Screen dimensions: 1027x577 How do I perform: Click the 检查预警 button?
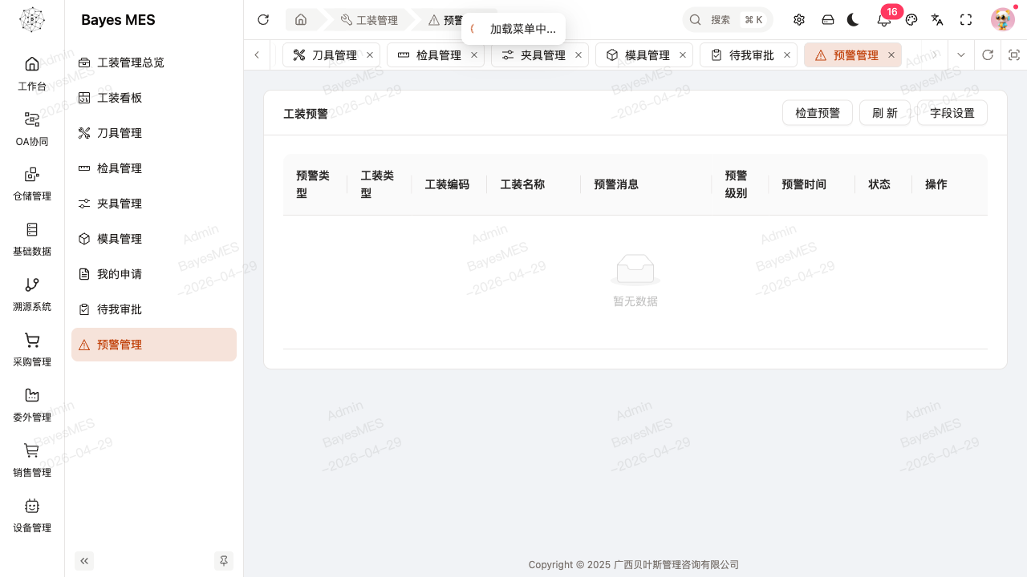pos(818,113)
